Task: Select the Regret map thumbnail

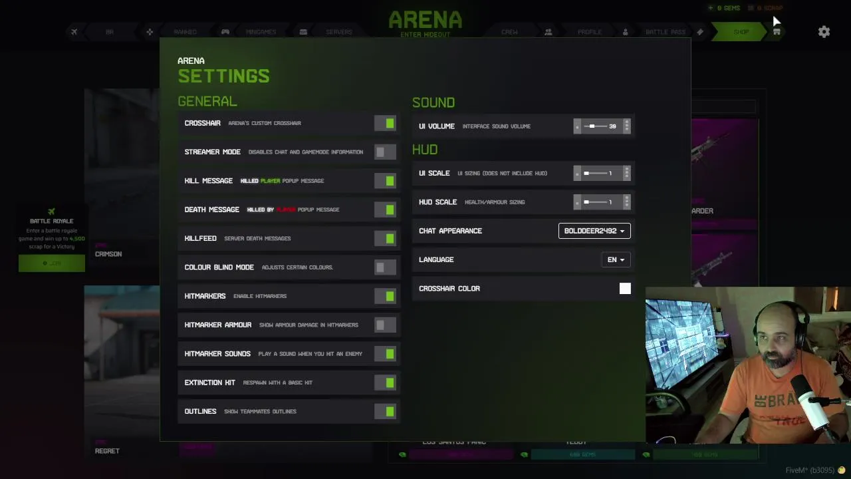Action: pyautogui.click(x=122, y=373)
